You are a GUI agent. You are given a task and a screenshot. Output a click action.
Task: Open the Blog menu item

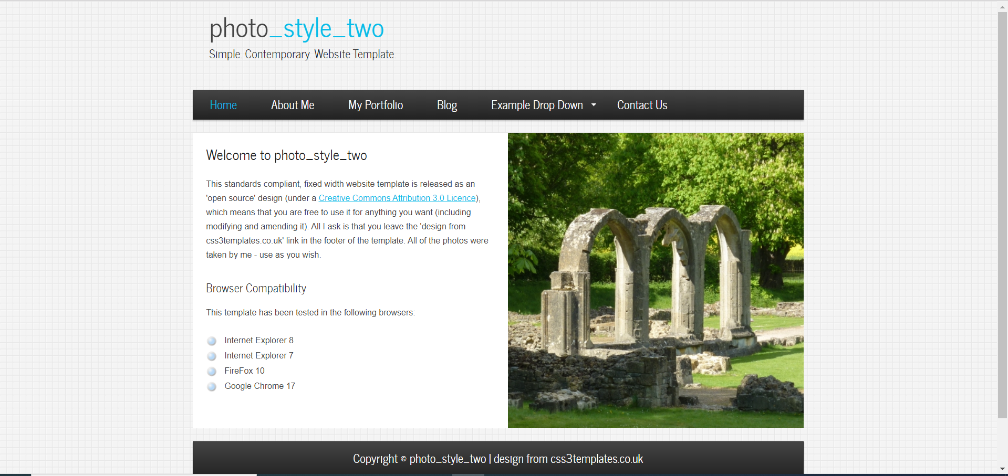pos(447,105)
